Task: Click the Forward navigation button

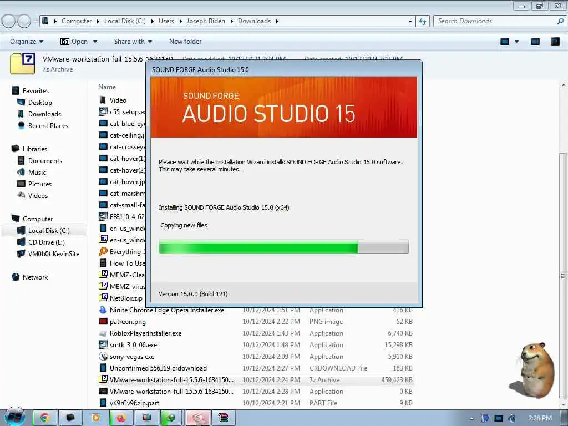Action: tap(24, 22)
